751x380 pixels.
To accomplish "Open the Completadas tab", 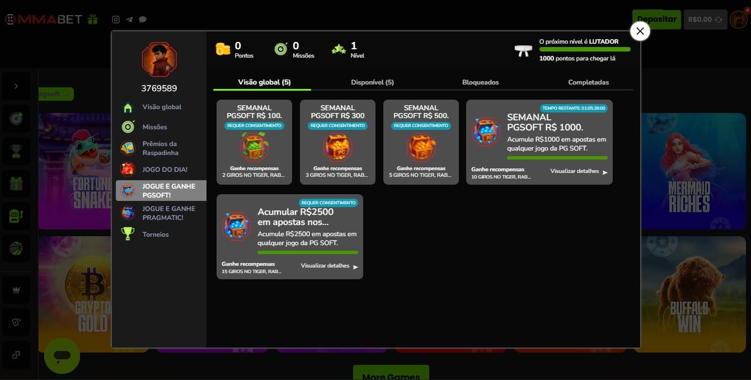I will point(588,82).
